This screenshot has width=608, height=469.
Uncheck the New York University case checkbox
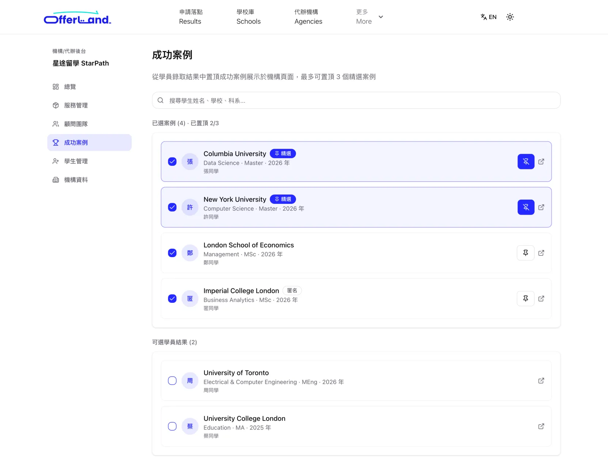click(x=172, y=207)
